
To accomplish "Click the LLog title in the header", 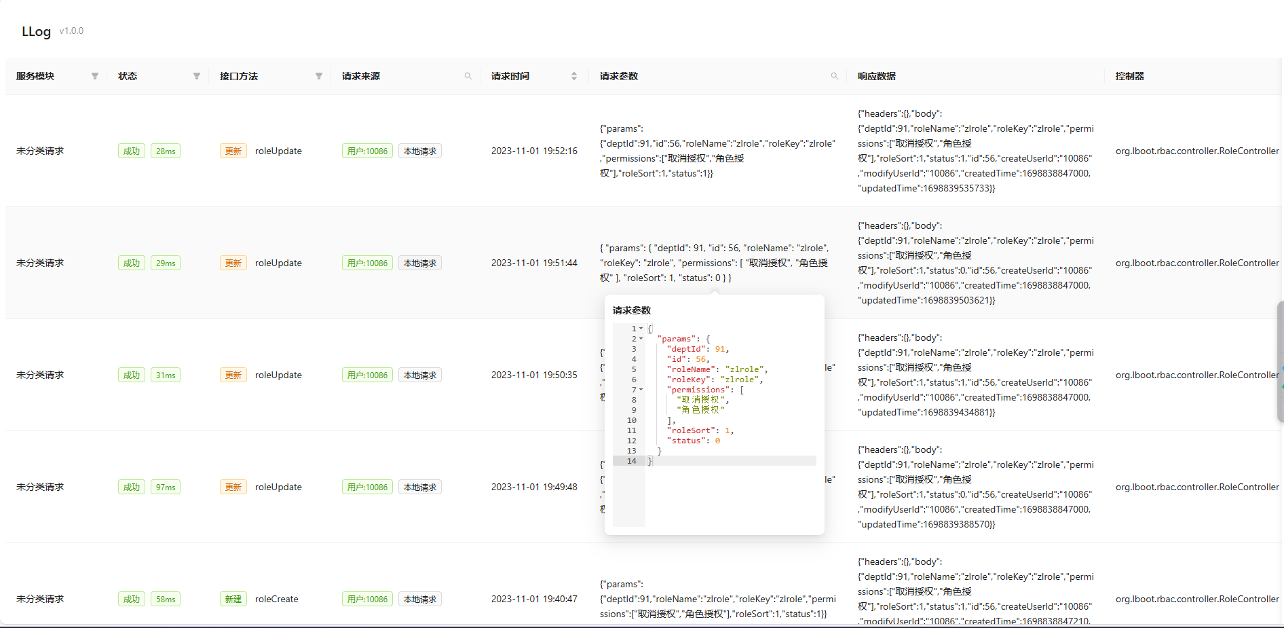I will 36,31.
